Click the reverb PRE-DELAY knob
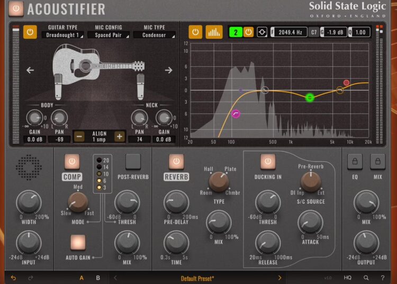This screenshot has width=397, height=284. (176, 203)
